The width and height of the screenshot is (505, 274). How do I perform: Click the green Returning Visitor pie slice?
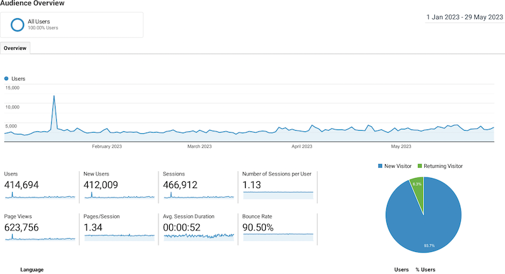pyautogui.click(x=417, y=185)
